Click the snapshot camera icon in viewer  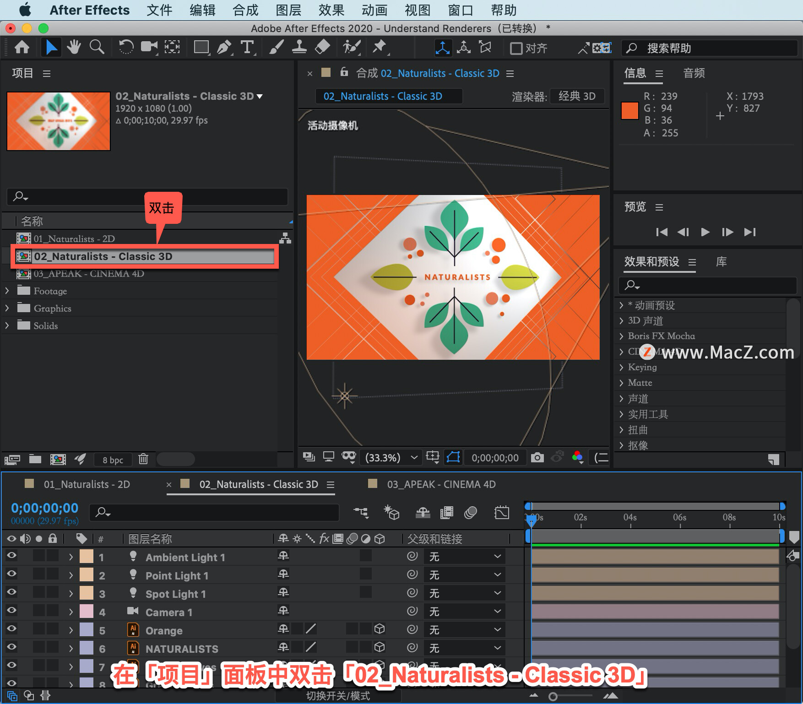537,457
